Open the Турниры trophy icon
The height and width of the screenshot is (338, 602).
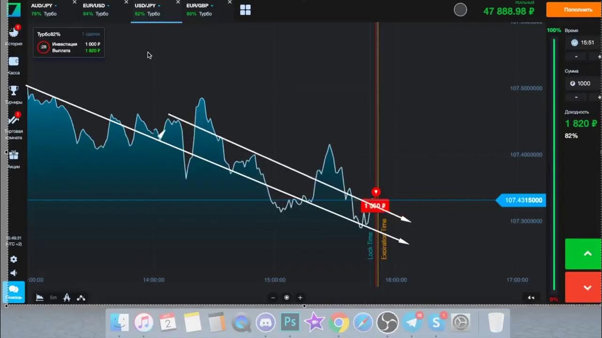14,91
